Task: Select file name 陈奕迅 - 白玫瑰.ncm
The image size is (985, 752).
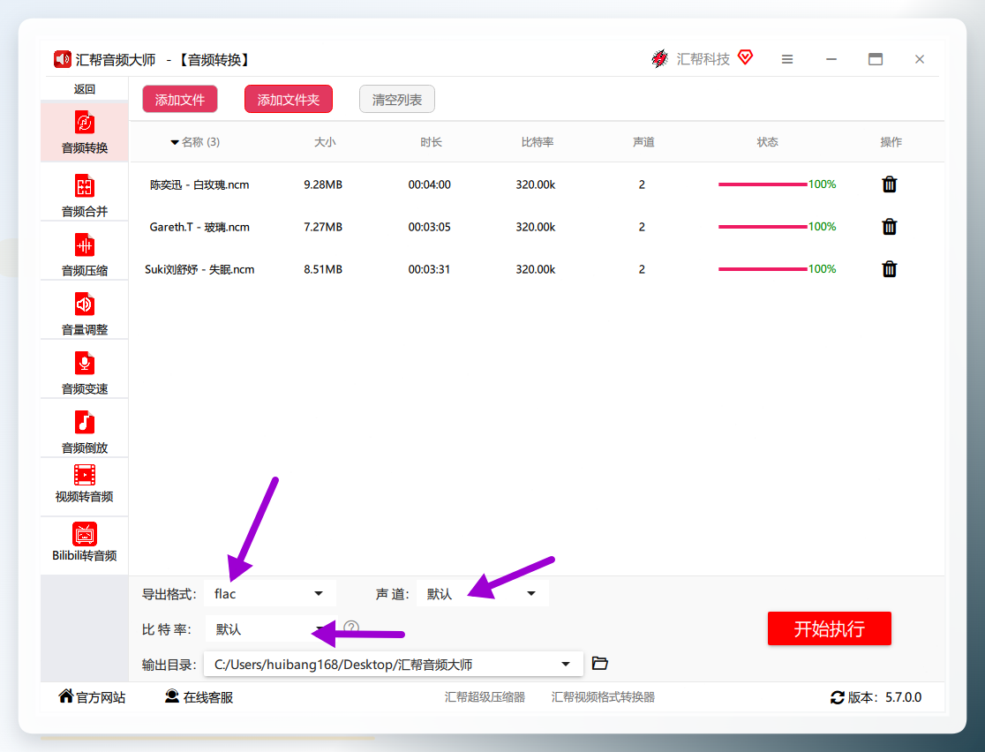Action: click(199, 184)
